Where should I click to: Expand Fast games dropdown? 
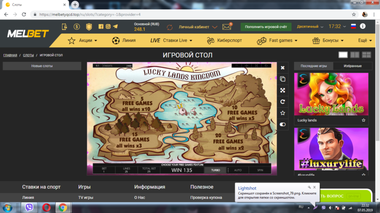click(x=277, y=40)
